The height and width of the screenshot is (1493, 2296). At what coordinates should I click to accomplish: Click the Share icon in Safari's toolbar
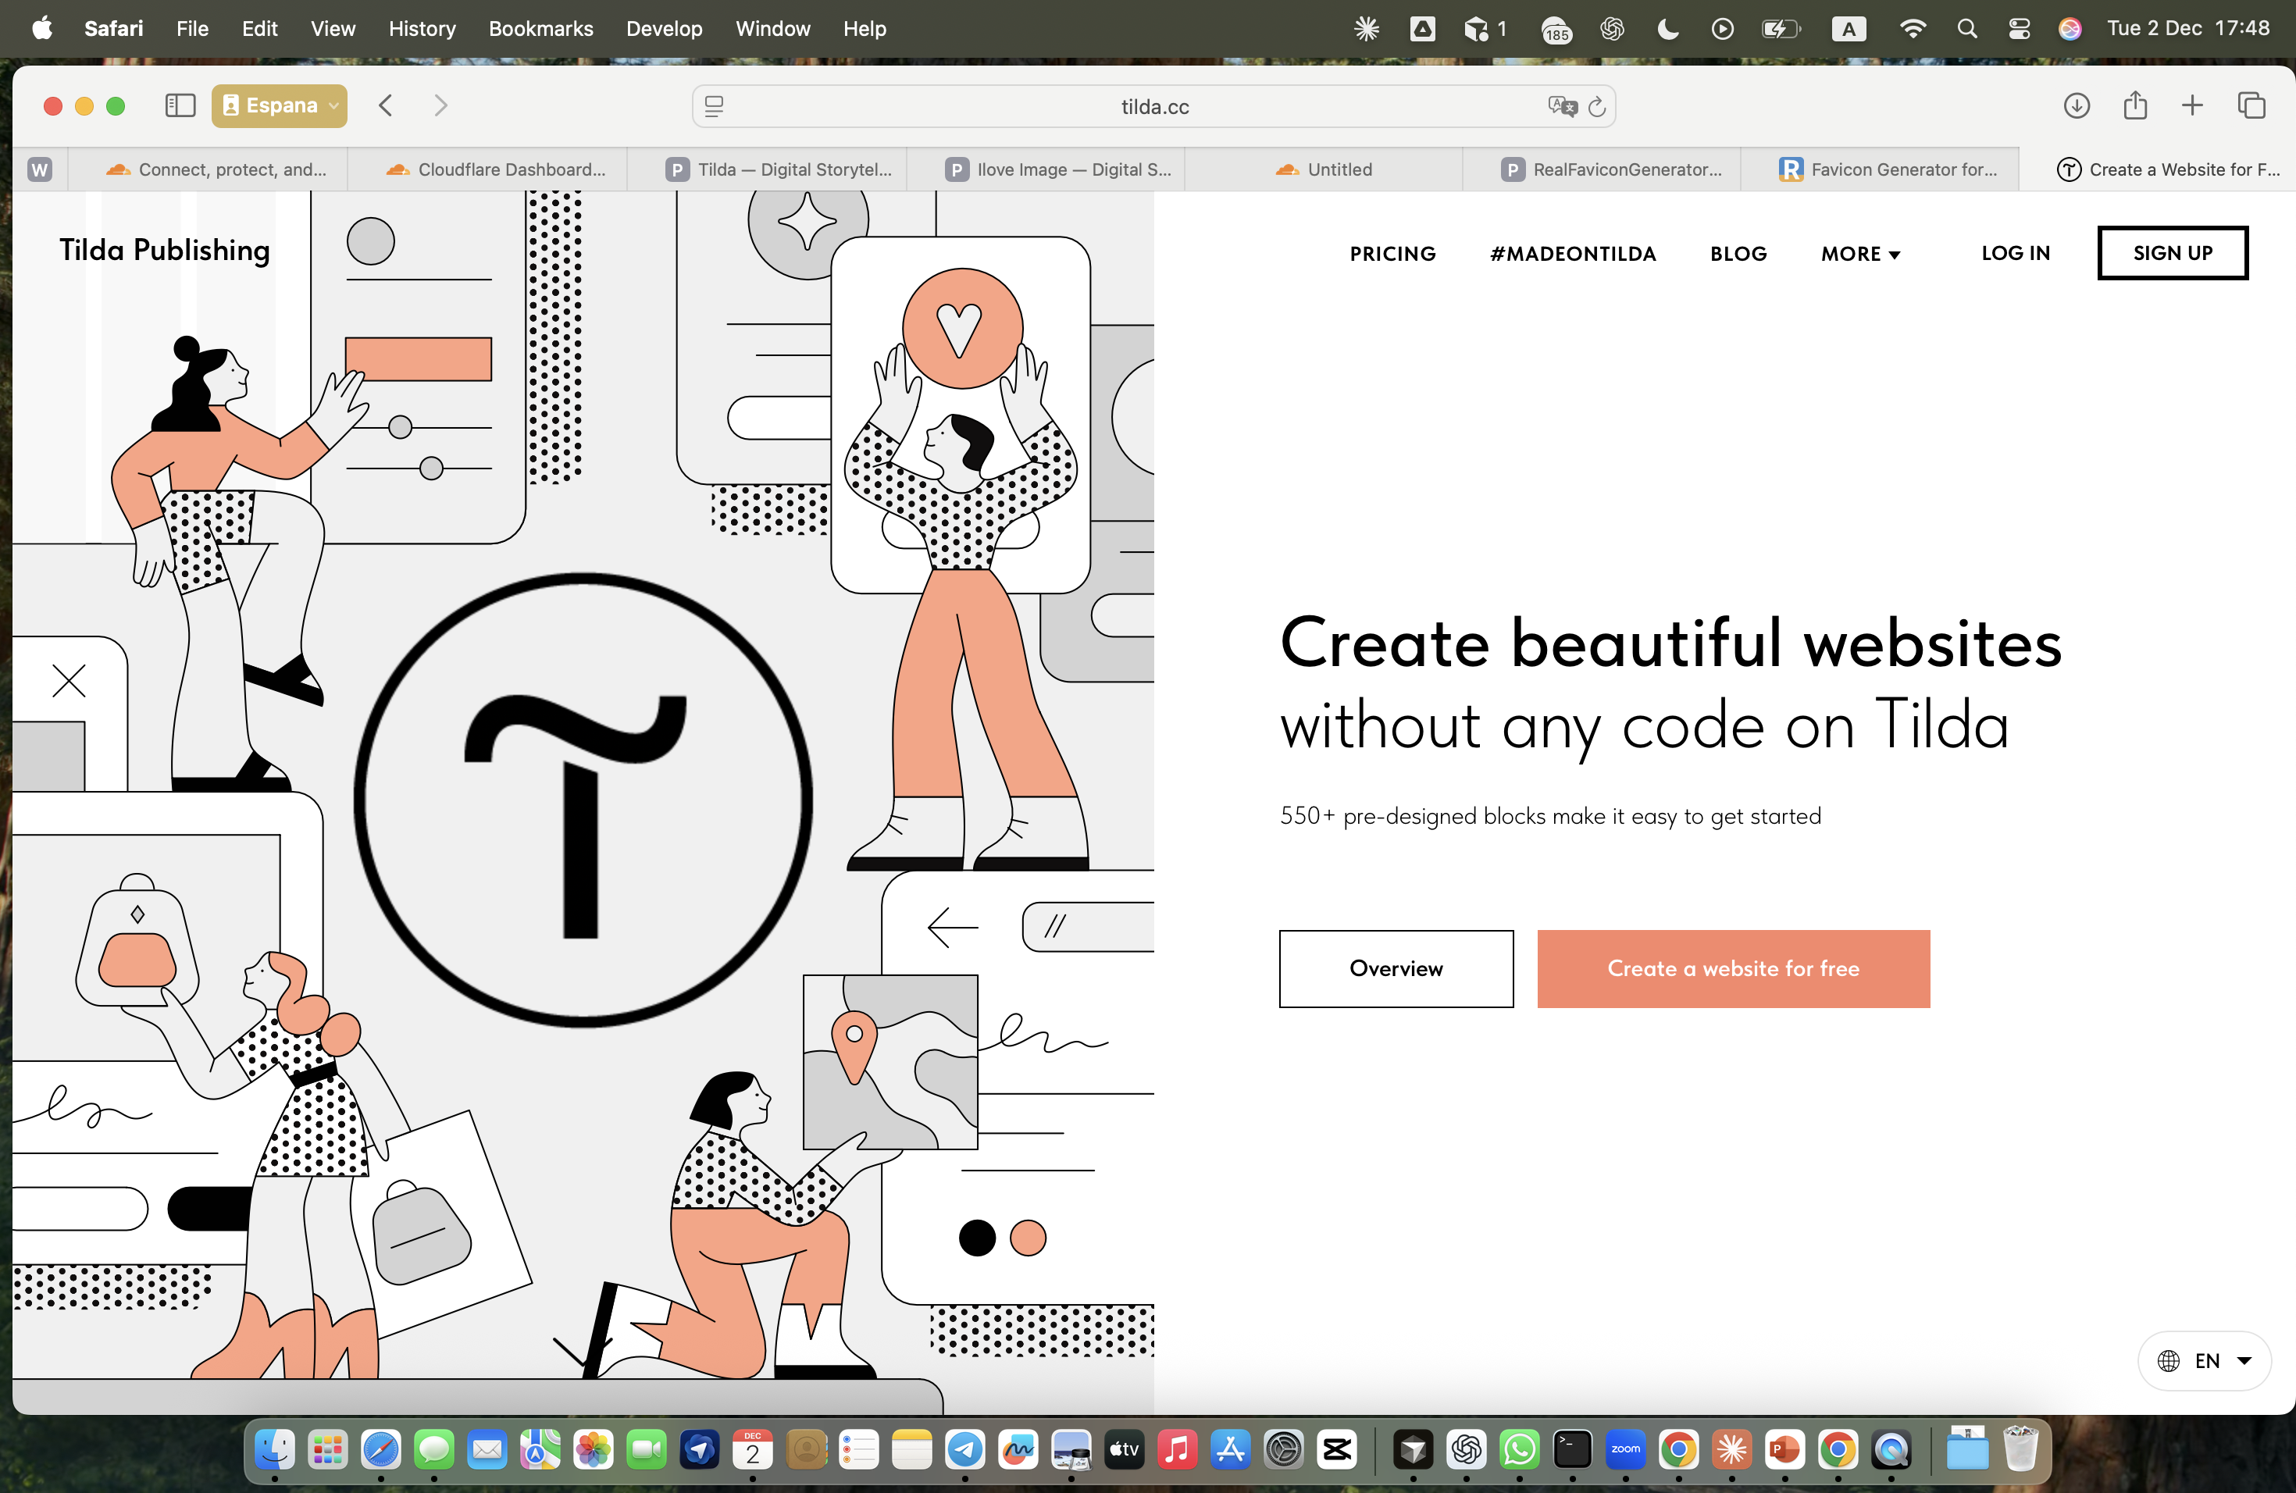tap(2135, 106)
